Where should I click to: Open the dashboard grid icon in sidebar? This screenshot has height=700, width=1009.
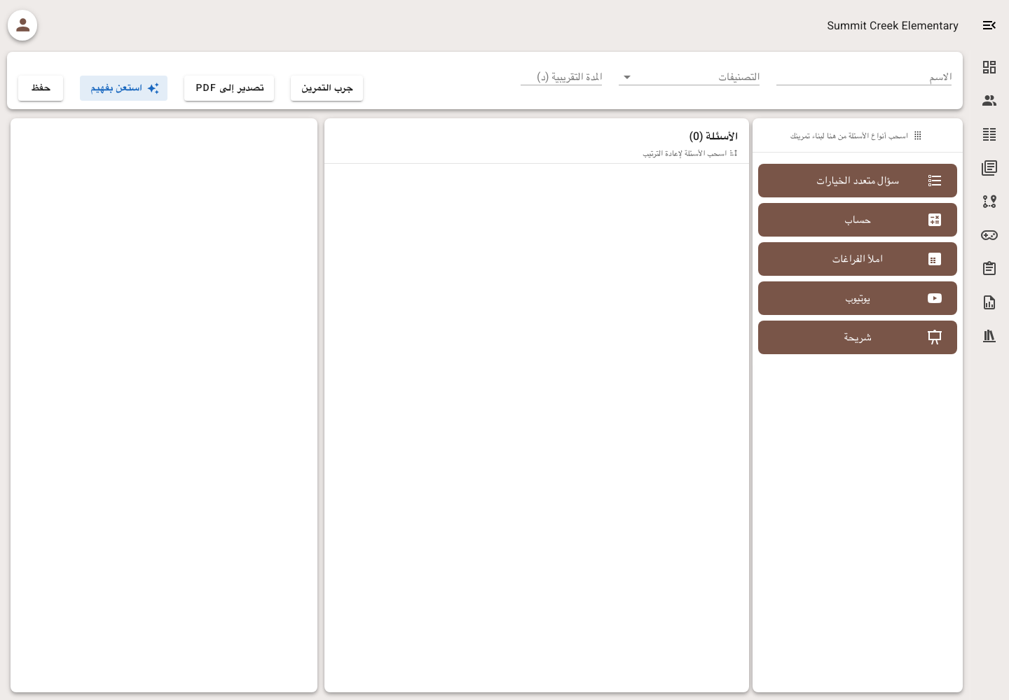[x=989, y=67]
